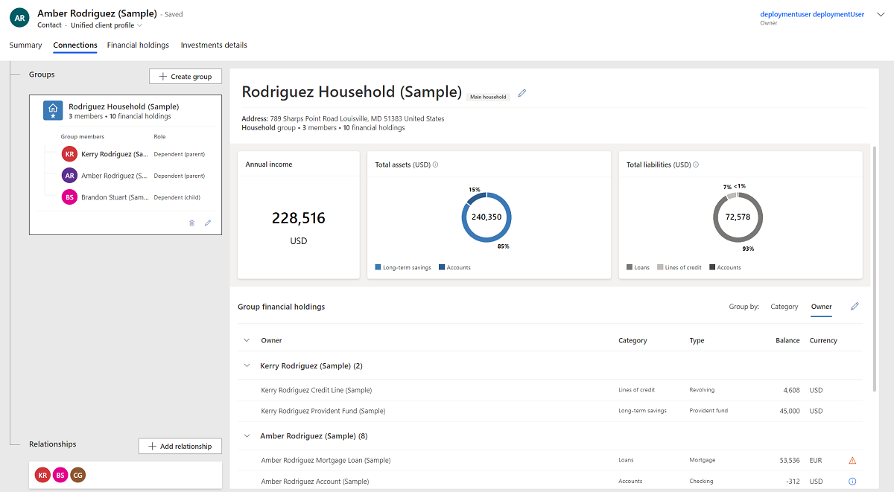Open the Unified client profile form selector
The width and height of the screenshot is (894, 492).
pos(107,25)
